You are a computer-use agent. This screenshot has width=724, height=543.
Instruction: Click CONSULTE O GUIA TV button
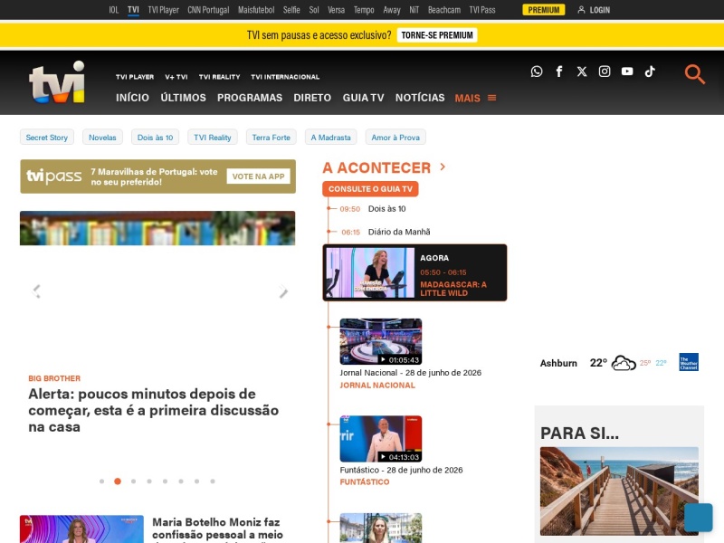[370, 189]
